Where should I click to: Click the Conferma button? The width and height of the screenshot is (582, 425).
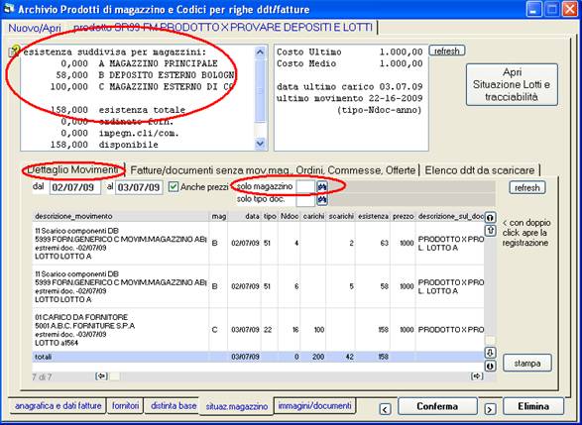[x=437, y=406]
